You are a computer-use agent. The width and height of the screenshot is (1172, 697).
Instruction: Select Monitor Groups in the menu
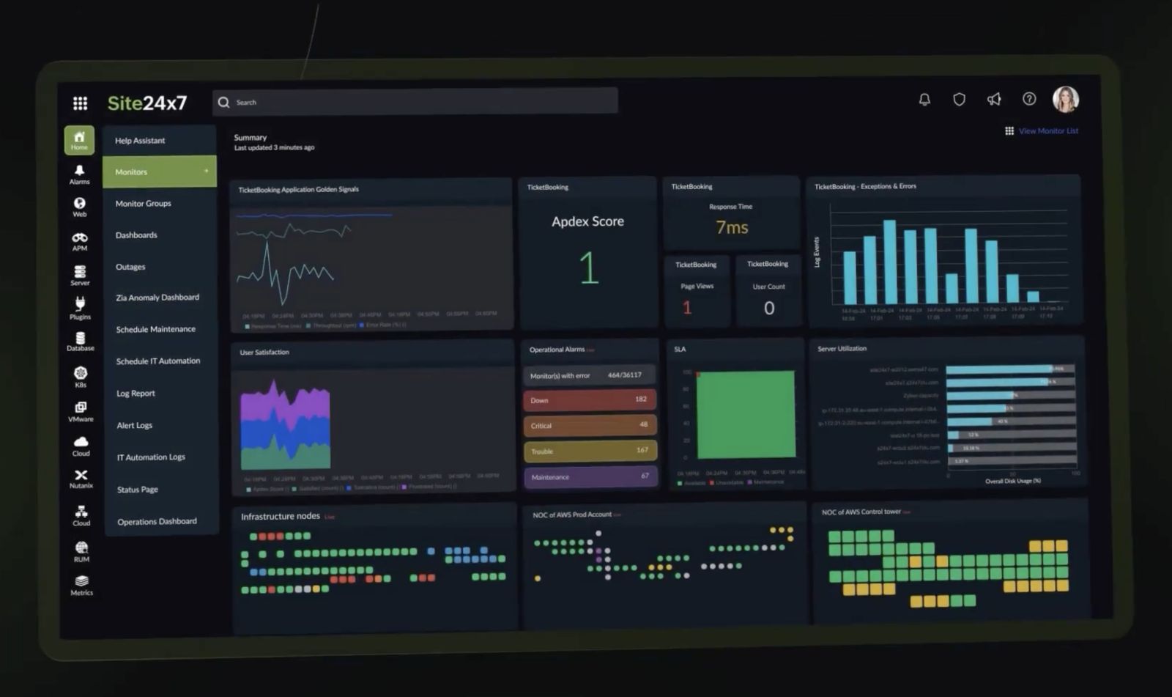pyautogui.click(x=144, y=204)
